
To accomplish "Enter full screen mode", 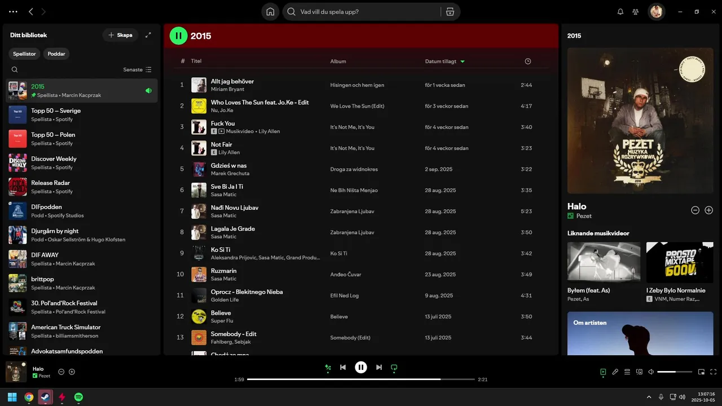I will click(714, 372).
